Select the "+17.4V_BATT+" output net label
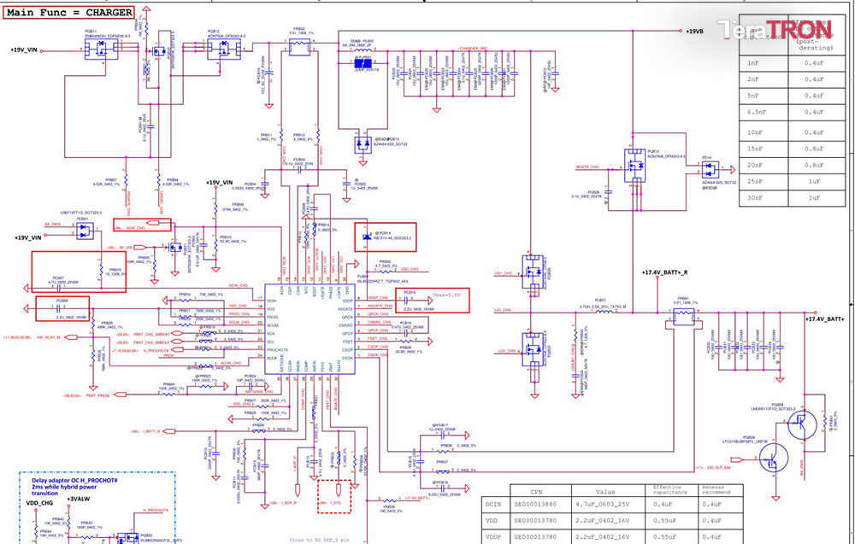 coord(825,319)
